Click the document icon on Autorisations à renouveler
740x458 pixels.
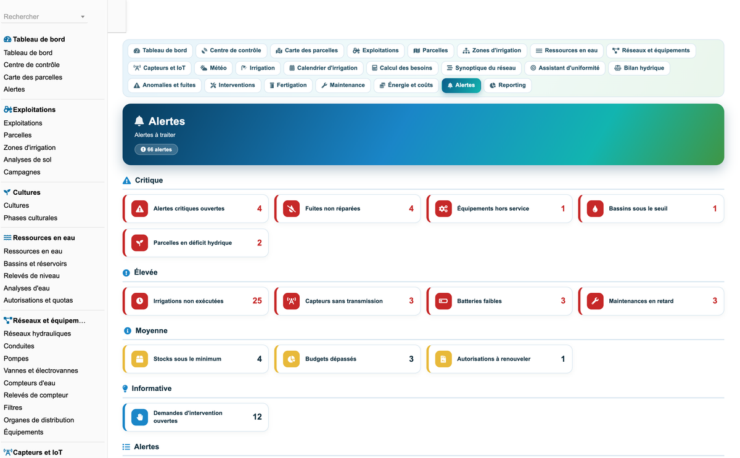(x=443, y=359)
